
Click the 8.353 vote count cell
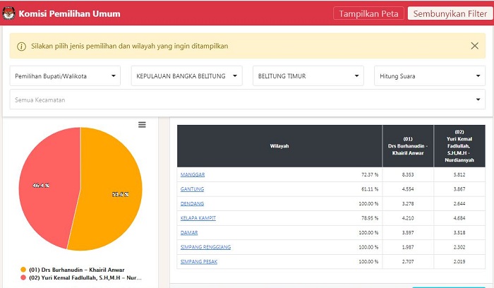pyautogui.click(x=408, y=174)
